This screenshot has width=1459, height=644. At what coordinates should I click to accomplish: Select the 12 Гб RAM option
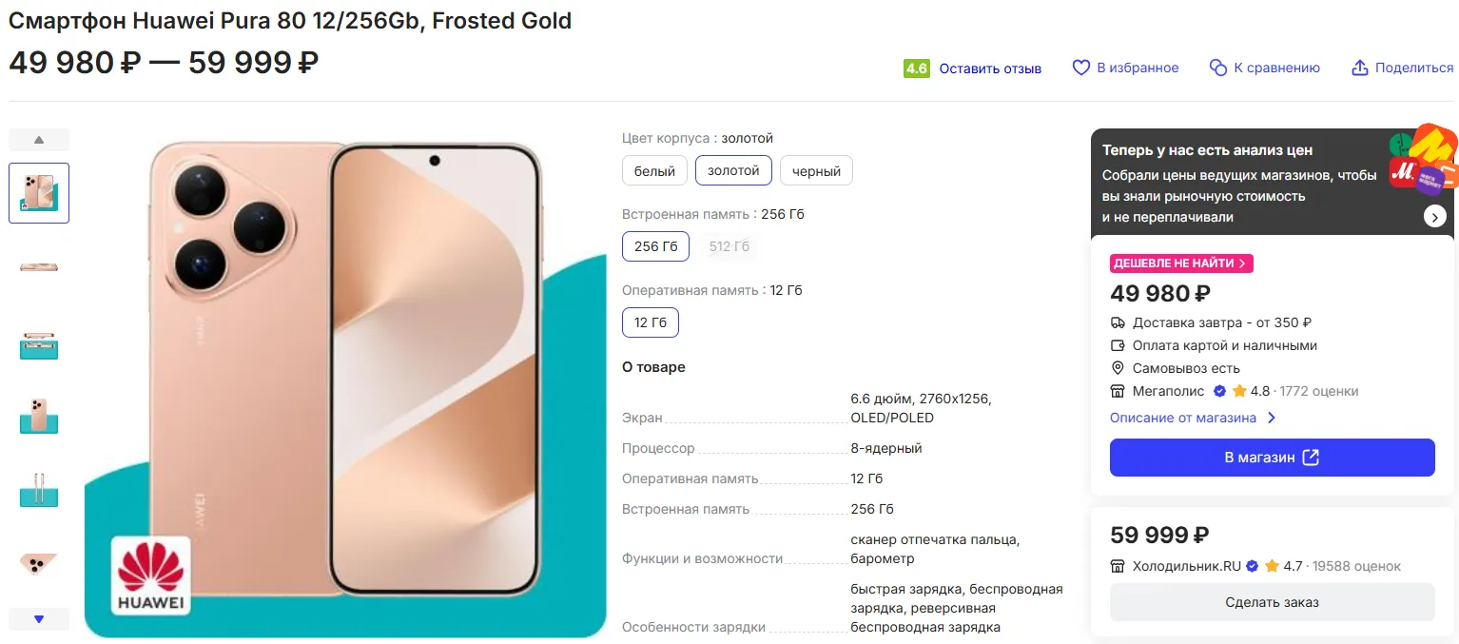tap(651, 322)
